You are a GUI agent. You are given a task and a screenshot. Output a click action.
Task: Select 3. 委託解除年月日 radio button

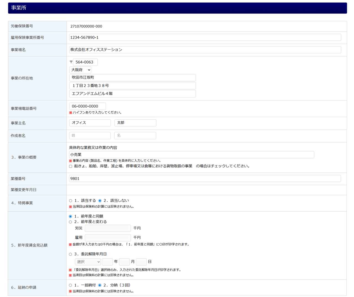click(x=70, y=254)
